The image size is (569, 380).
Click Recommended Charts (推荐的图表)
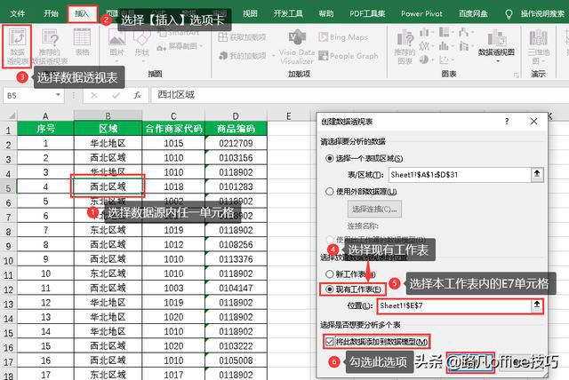(x=405, y=47)
